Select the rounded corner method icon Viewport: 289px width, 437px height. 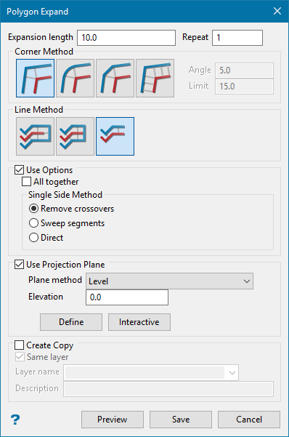76,78
